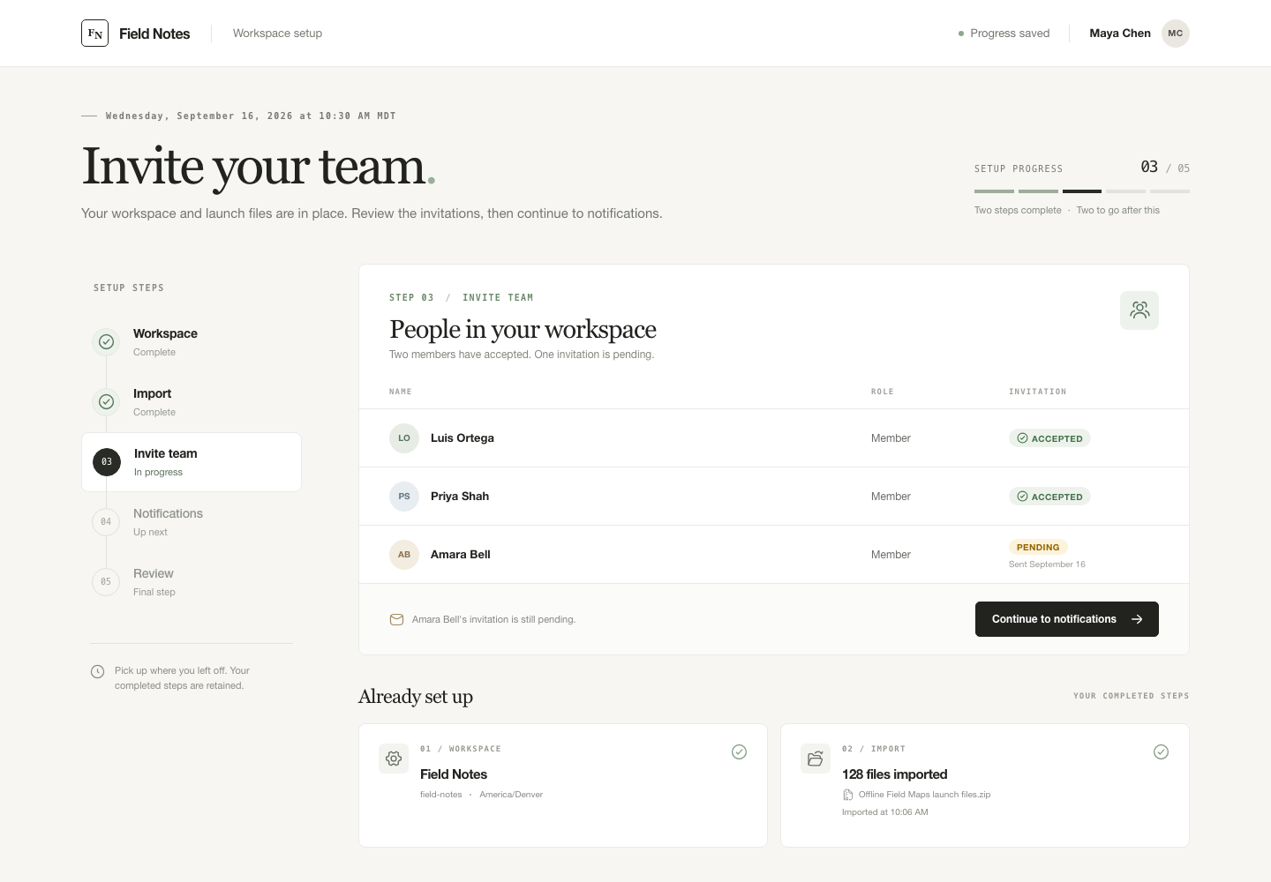Click Amara Bell's AB avatar

tap(404, 555)
